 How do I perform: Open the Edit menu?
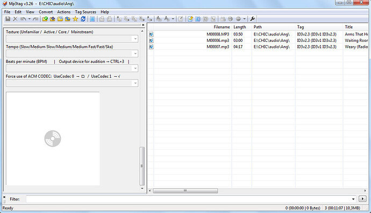[x=18, y=12]
